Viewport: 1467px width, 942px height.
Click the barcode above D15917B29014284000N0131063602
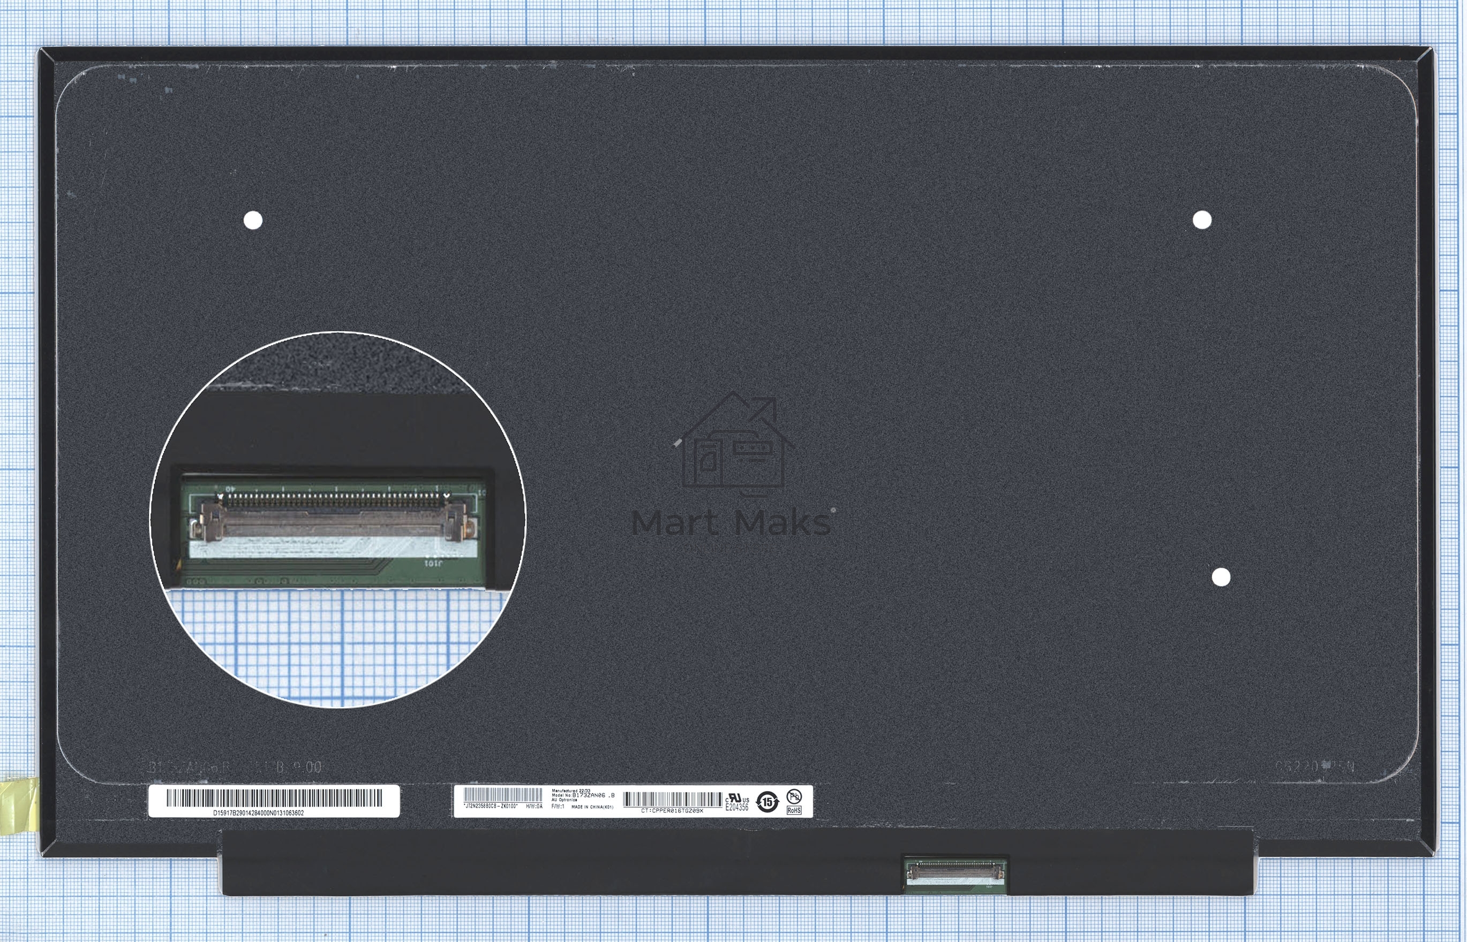tap(274, 797)
